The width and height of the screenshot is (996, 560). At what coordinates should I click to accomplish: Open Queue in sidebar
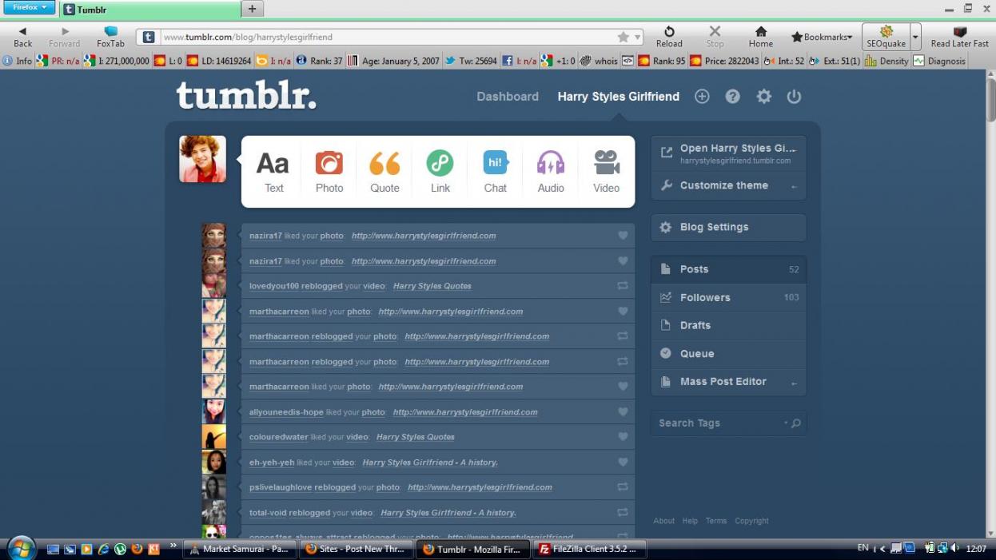pos(728,353)
